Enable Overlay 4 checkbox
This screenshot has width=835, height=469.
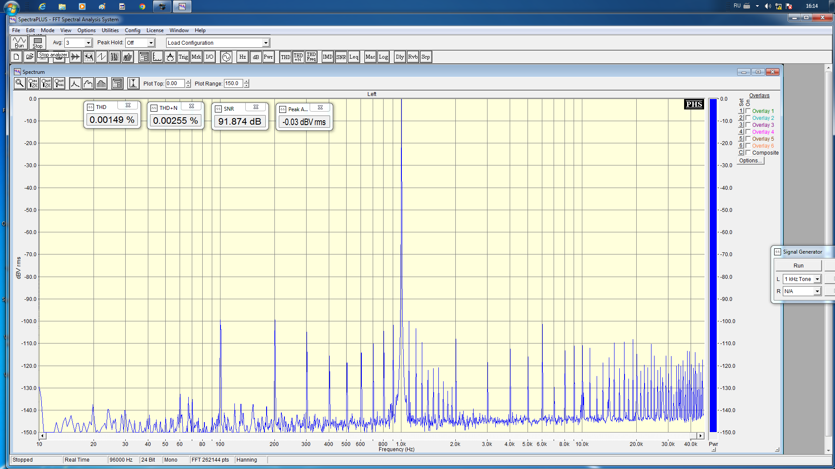coord(748,132)
